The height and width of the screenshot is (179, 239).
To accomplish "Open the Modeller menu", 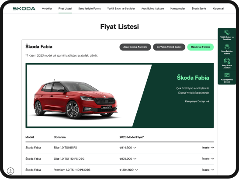I will 47,9.
